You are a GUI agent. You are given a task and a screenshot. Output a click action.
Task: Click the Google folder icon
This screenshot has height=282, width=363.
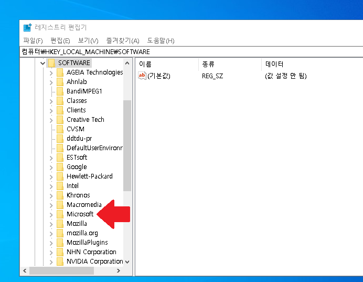60,167
